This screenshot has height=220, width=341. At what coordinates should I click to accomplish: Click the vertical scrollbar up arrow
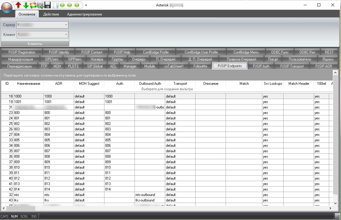pos(335,72)
